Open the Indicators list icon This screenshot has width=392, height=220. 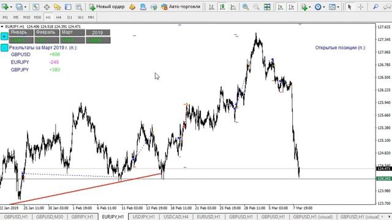tap(304, 7)
